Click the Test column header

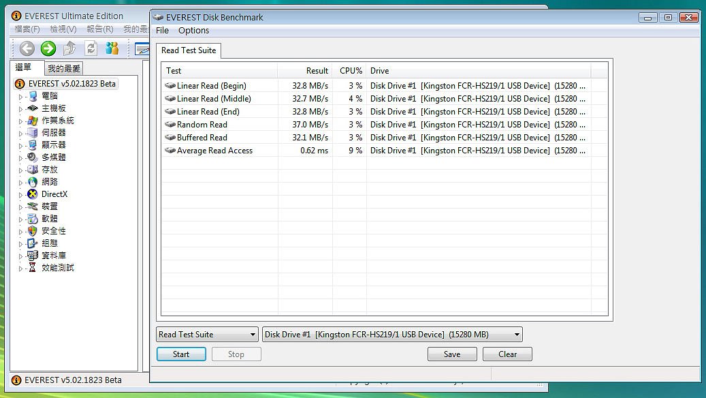219,71
